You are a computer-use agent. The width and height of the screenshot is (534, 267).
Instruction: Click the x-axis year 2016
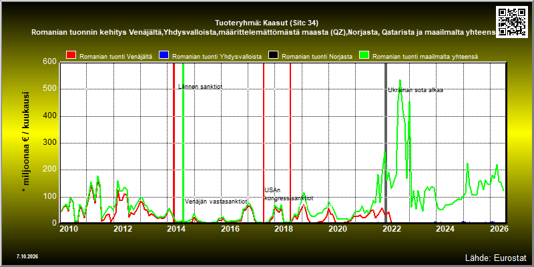(x=230, y=228)
